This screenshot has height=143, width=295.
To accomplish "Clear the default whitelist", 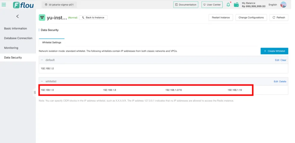I will [283, 60].
